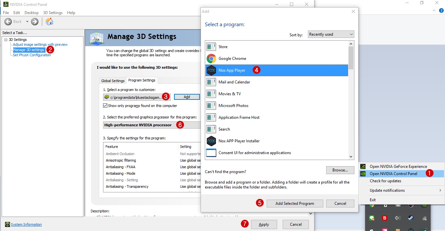Click the Browse... button
Image resolution: width=445 pixels, height=231 pixels.
pyautogui.click(x=340, y=170)
